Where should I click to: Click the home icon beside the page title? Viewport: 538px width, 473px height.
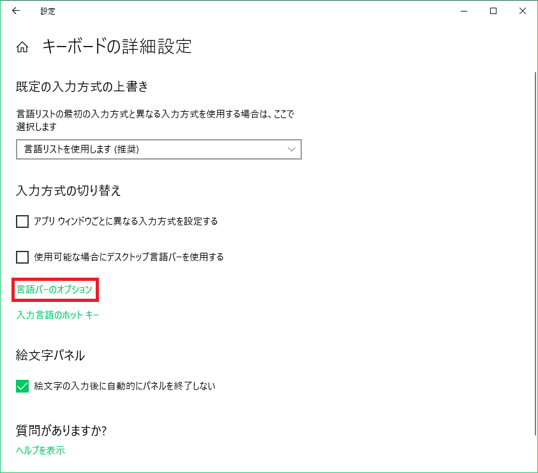[x=22, y=46]
